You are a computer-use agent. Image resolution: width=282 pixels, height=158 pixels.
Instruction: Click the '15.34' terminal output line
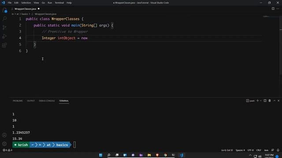tap(17, 139)
